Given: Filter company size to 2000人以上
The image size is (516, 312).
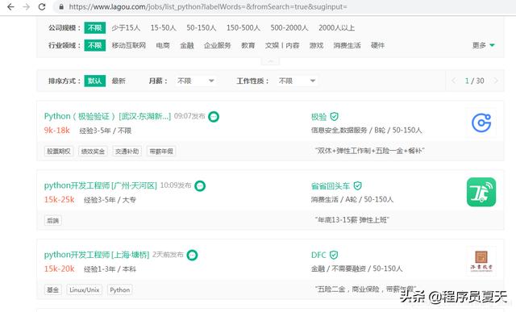Looking at the screenshot, I should [337, 28].
